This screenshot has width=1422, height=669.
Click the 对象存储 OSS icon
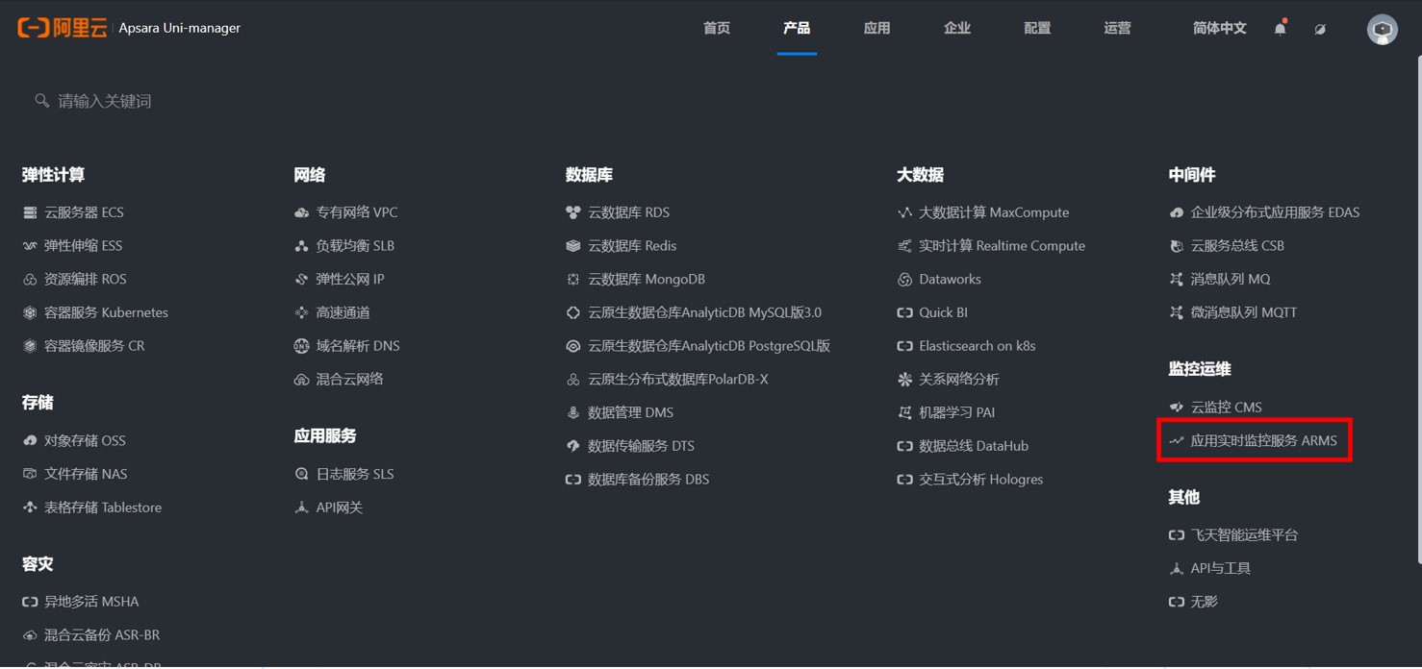[x=30, y=440]
